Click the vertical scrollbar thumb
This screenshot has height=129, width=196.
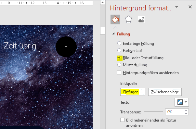pos(102,31)
